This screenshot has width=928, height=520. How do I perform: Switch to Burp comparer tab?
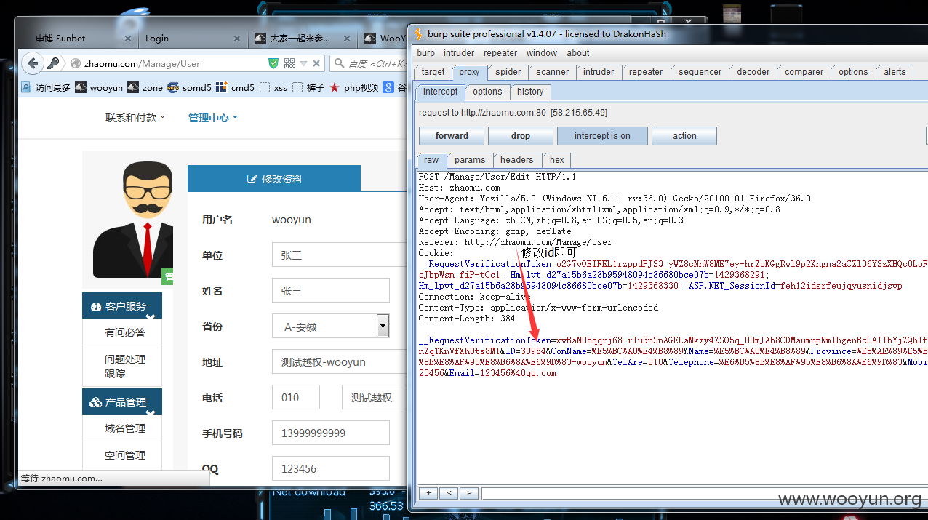[x=804, y=72]
